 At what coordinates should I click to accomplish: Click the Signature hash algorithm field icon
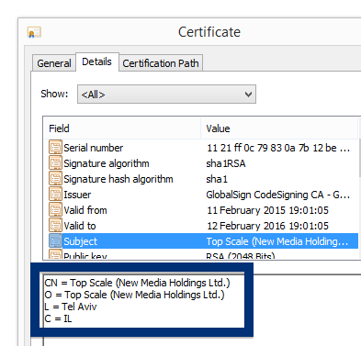[x=55, y=179]
